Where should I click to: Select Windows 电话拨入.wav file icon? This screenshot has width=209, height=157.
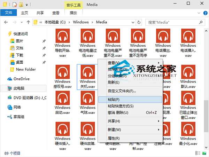point(188,36)
